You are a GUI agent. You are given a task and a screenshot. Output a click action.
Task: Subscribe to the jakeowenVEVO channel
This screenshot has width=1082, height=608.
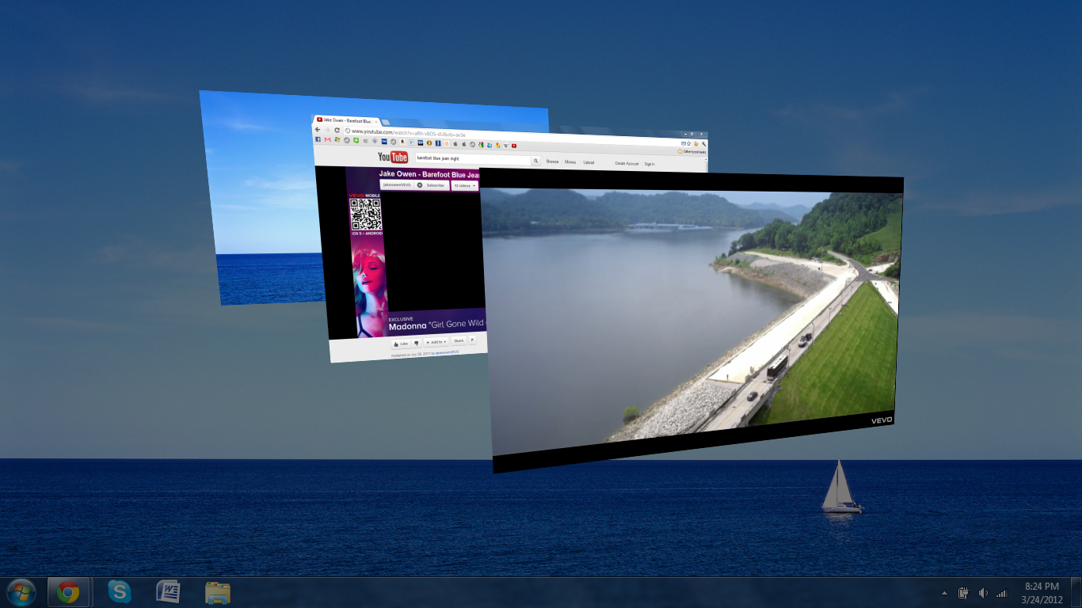[x=436, y=185]
